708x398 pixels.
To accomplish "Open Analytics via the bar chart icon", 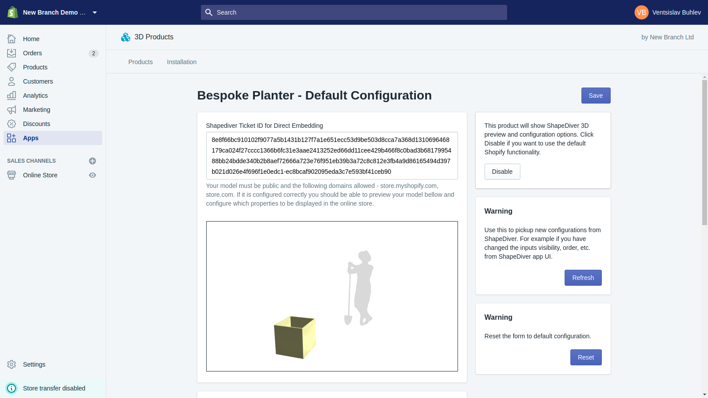I will 12,96.
